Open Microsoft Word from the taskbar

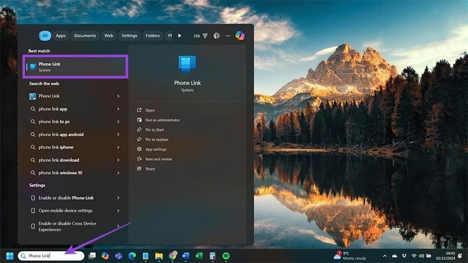(x=186, y=256)
